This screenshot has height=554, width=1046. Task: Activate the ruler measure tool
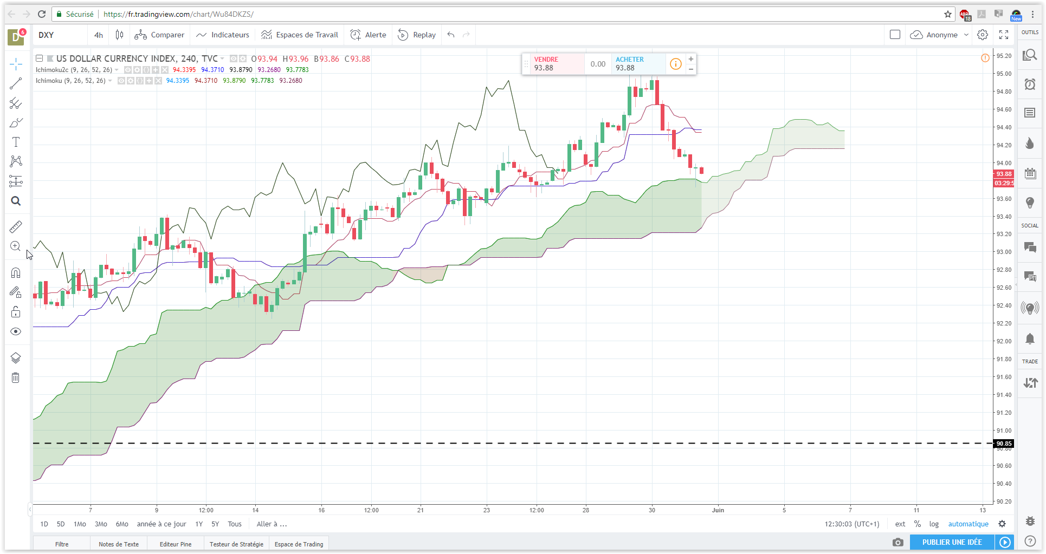tap(16, 226)
